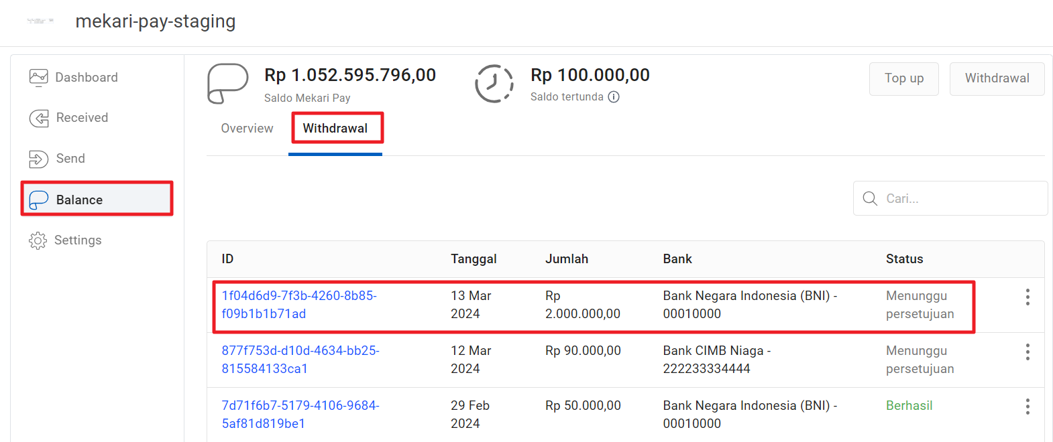Click the Balance wallet icon in sidebar

(39, 200)
